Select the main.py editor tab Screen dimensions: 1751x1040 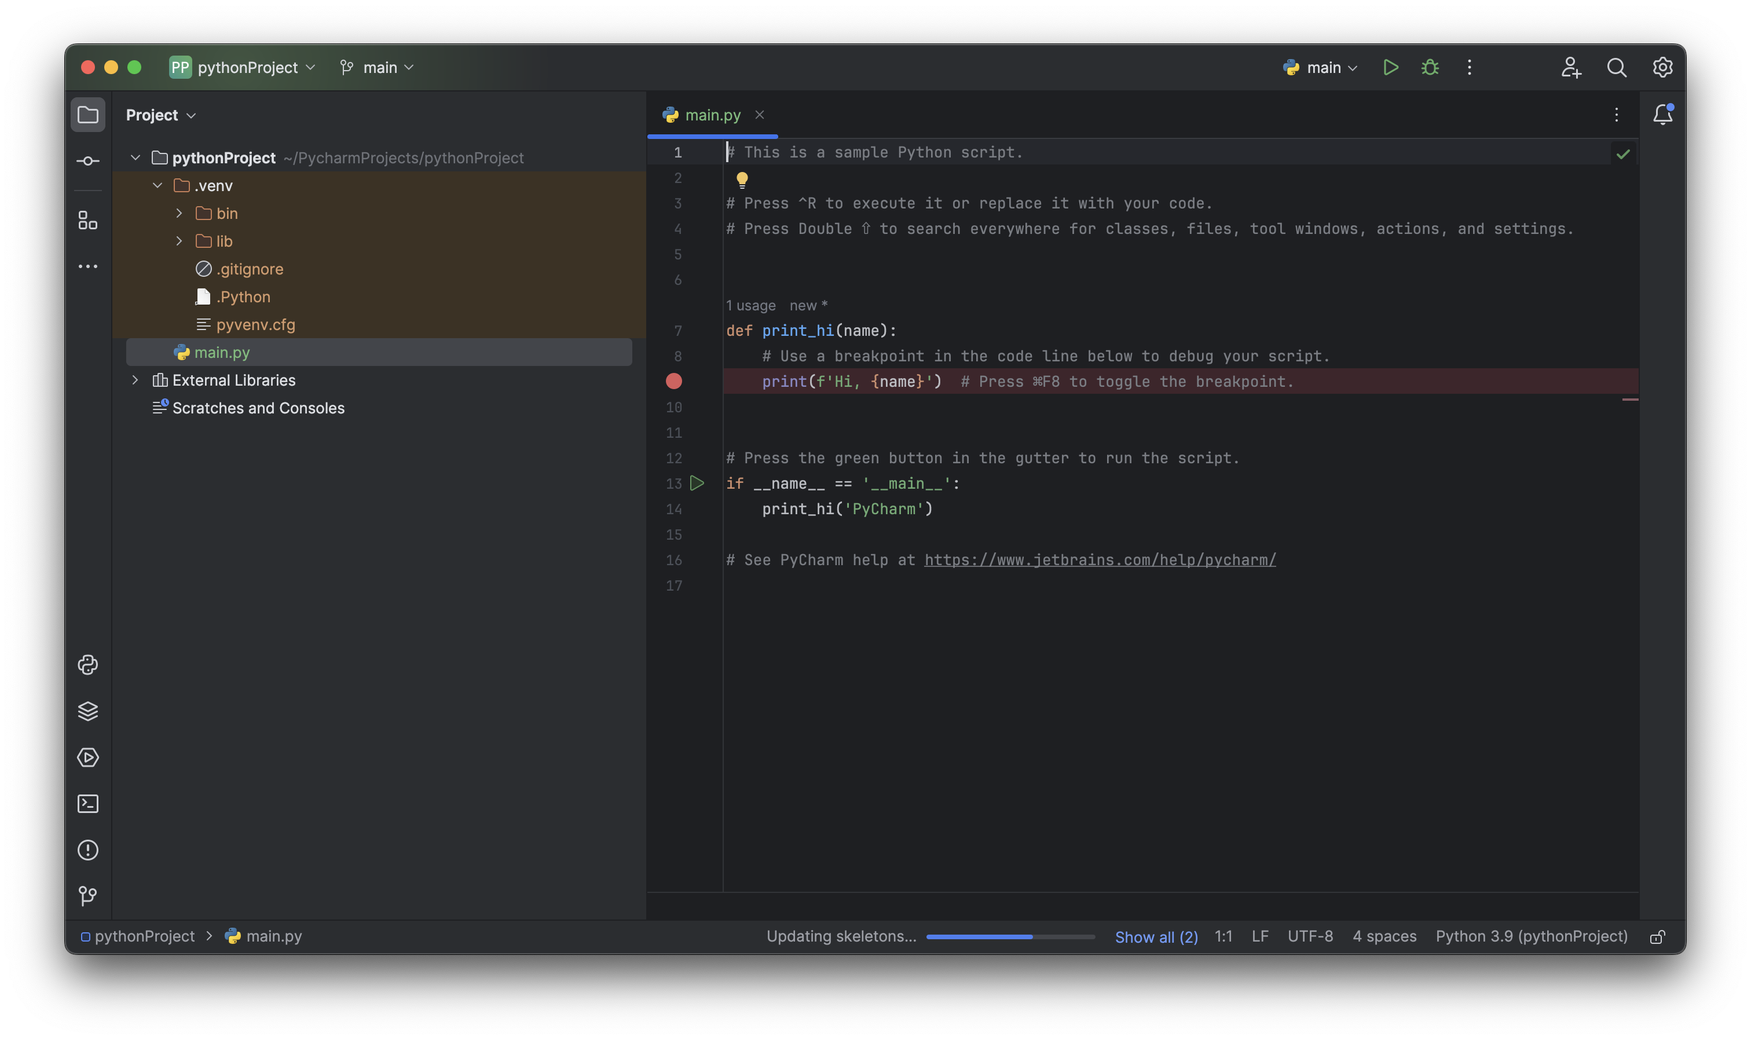click(712, 115)
